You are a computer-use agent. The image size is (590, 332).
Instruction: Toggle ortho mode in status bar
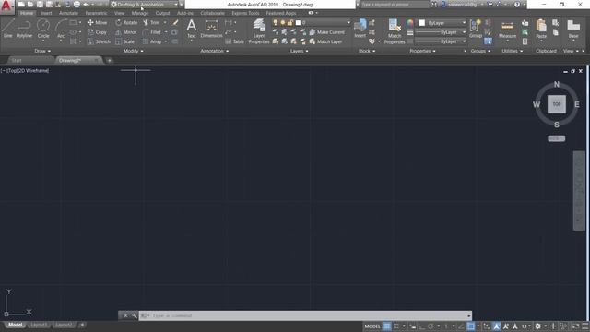click(421, 326)
